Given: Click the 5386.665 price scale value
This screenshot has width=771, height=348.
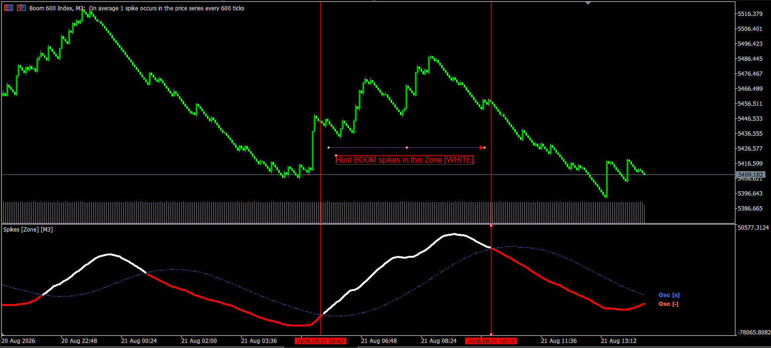Looking at the screenshot, I should [x=750, y=209].
